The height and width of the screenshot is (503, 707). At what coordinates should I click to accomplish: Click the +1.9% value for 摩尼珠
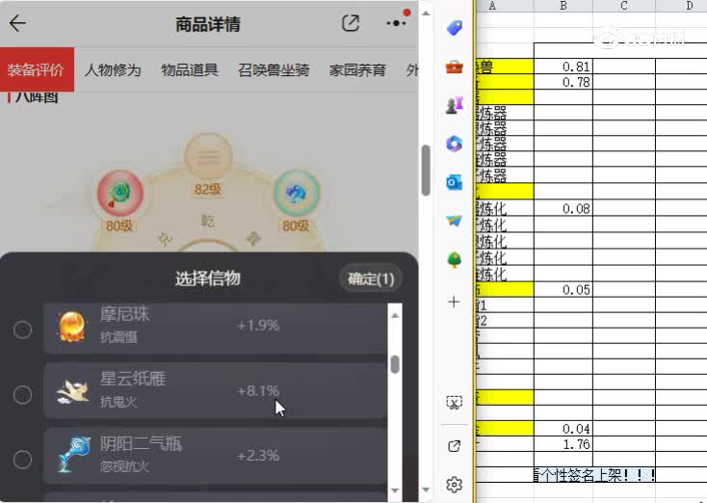(258, 326)
